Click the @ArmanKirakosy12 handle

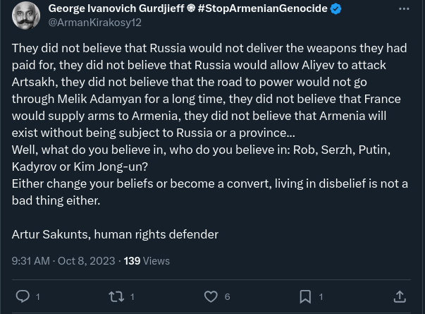point(94,23)
